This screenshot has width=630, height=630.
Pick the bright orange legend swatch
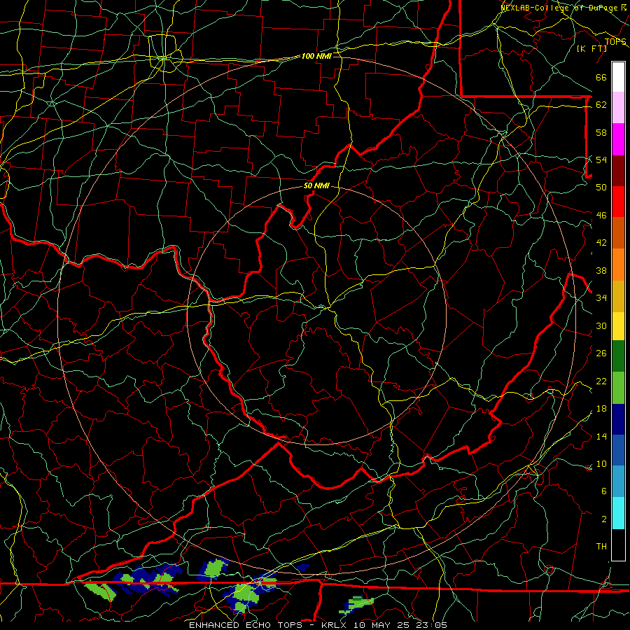618,265
